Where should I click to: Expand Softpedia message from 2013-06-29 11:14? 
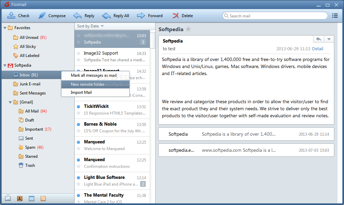click(246, 134)
